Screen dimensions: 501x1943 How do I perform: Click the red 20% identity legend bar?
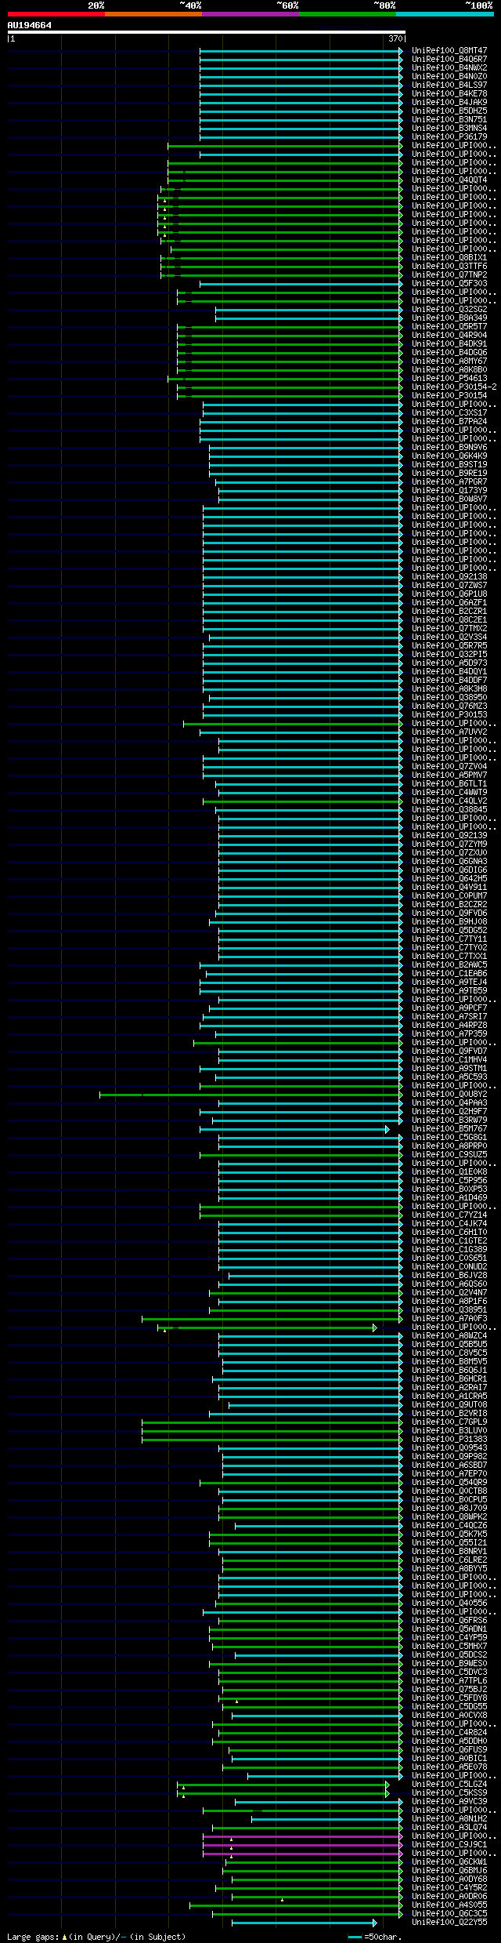[56, 14]
